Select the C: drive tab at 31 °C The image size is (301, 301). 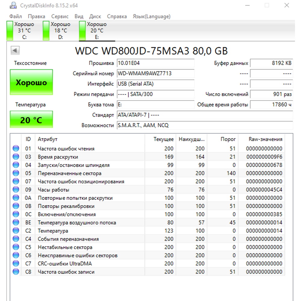click(x=24, y=30)
